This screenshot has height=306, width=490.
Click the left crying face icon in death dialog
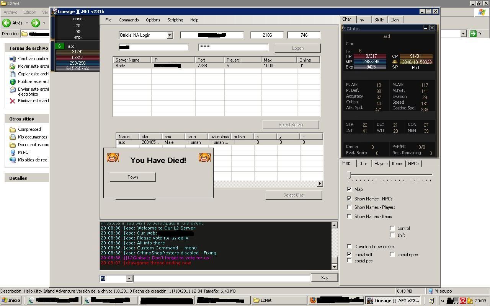113,158
